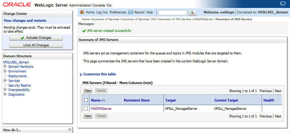
Task: Click the Undo All Changes button
Action: click(x=36, y=46)
